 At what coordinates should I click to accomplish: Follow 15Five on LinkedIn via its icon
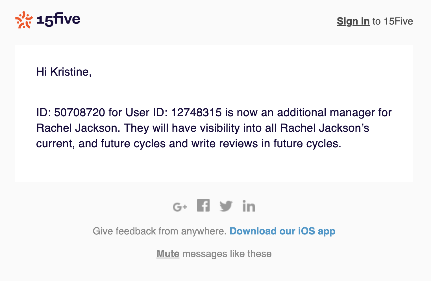[249, 206]
